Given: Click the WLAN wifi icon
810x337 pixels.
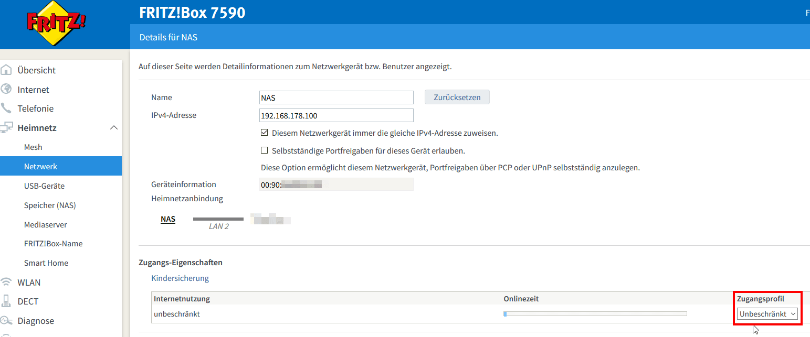Looking at the screenshot, I should [x=6, y=282].
